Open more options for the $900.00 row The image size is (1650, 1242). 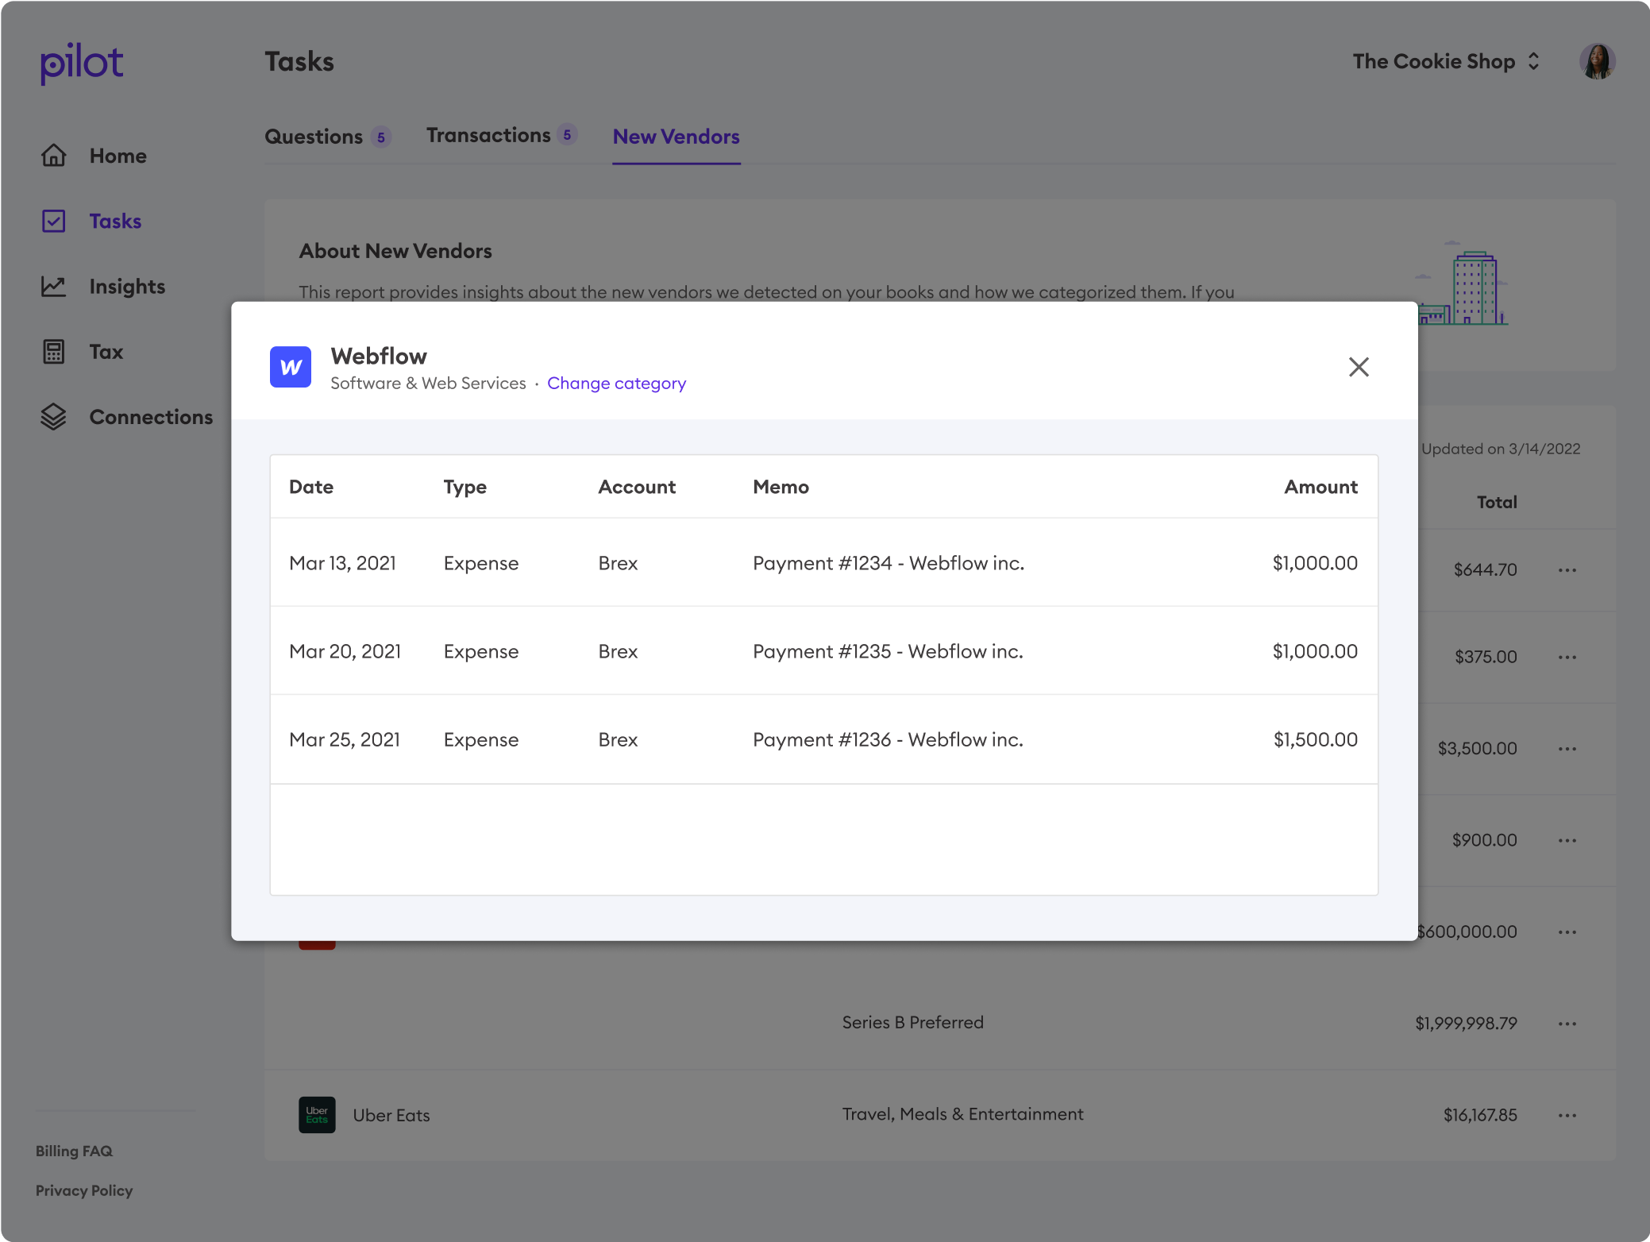tap(1567, 840)
